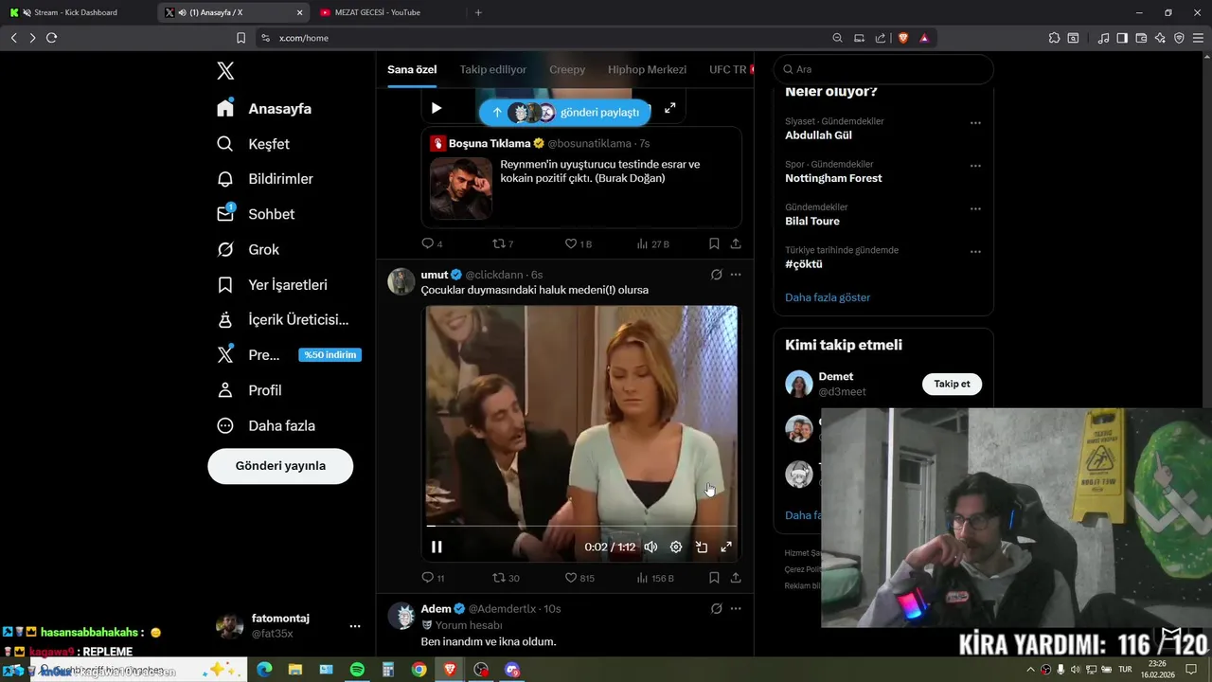The image size is (1212, 682).
Task: Reload the page
Action: click(x=51, y=38)
